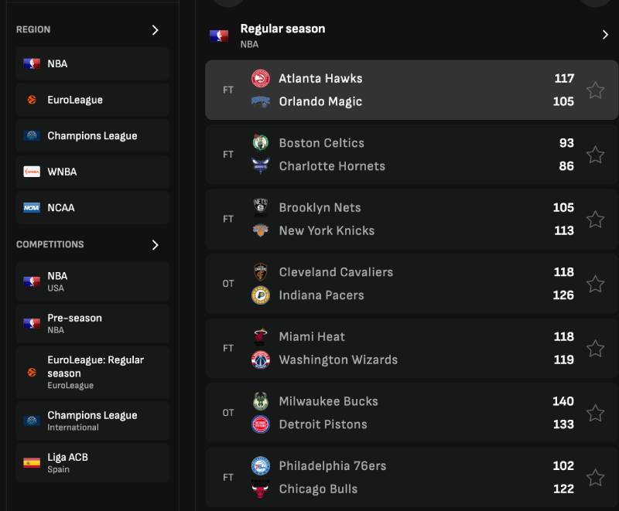Click the Detroit Pistons team logo
Screen dimensions: 619x511
pos(261,424)
